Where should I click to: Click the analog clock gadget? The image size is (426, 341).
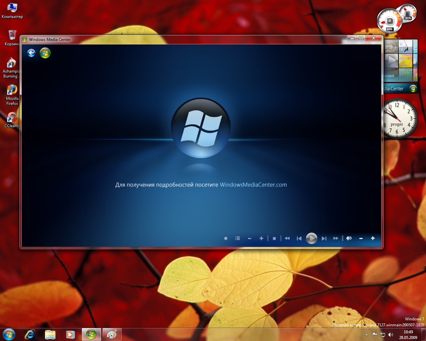tap(399, 119)
